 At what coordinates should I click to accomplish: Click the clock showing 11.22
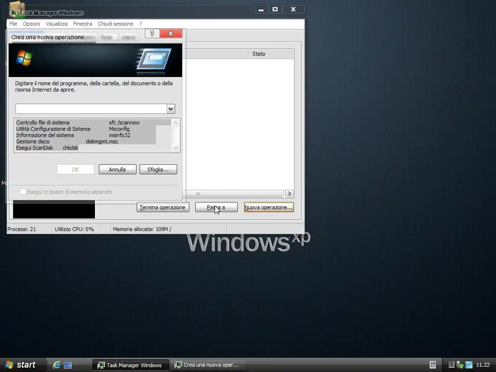click(x=483, y=365)
